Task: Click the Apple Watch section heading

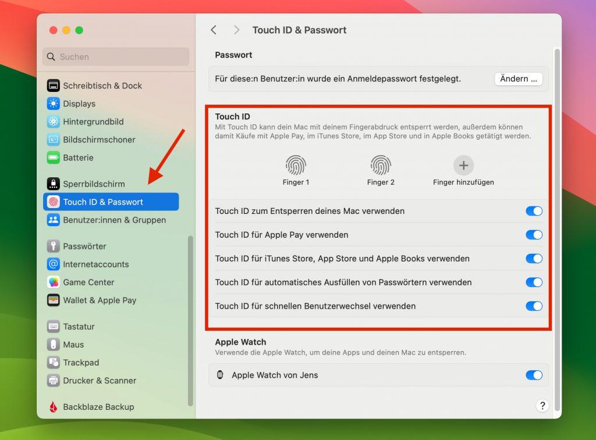Action: click(240, 342)
